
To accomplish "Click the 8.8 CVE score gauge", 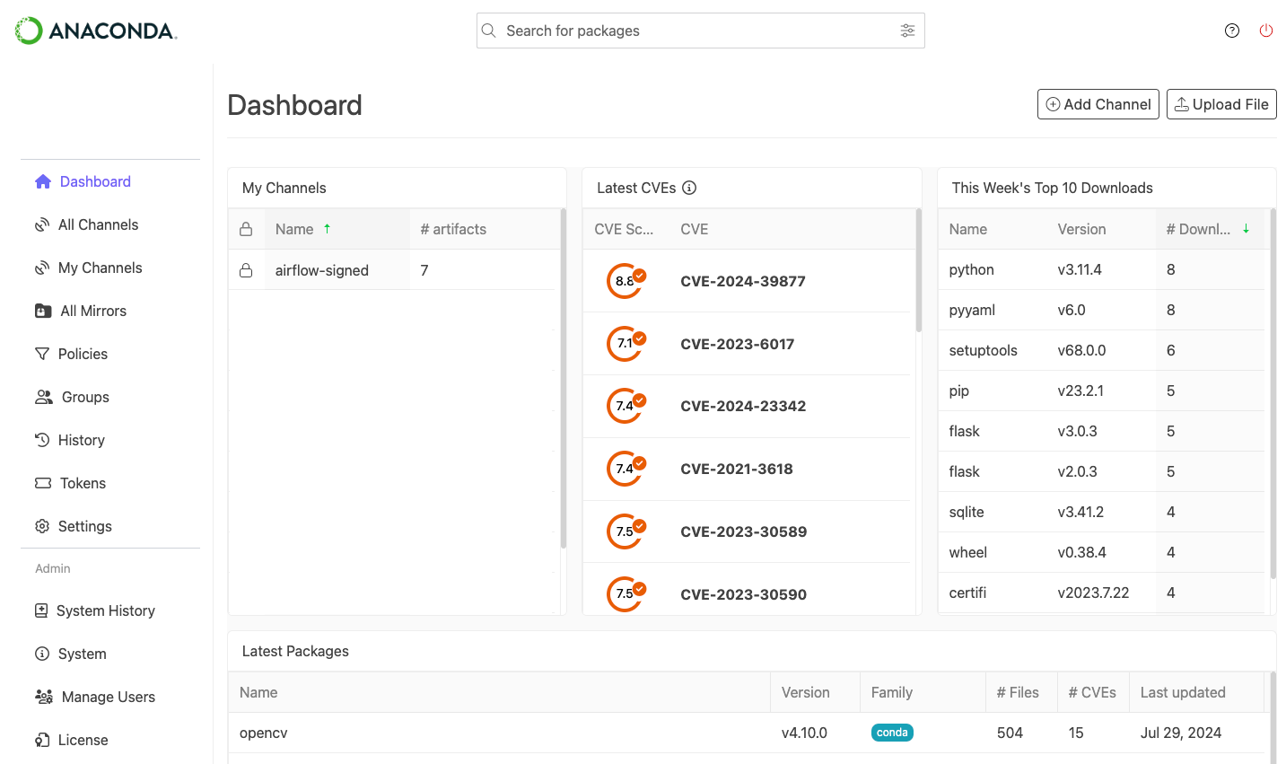I will pyautogui.click(x=626, y=281).
